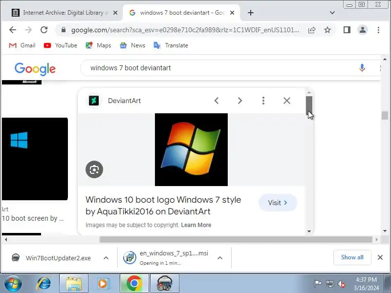Click the Windows 7 logo preview image
This screenshot has width=391, height=293.
(x=191, y=149)
